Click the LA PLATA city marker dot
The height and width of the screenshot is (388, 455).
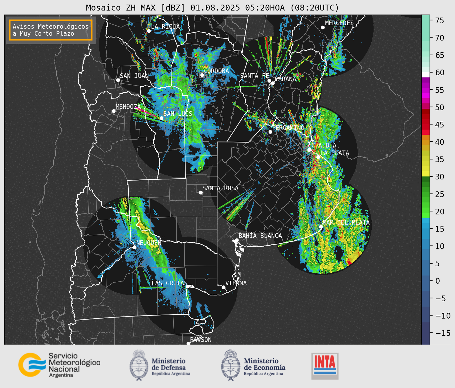(x=318, y=157)
